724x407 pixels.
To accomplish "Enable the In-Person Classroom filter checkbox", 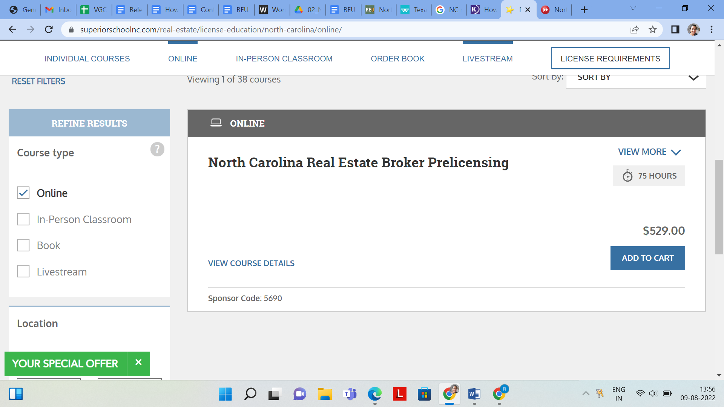I will point(23,219).
